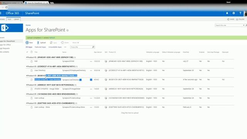Screen dimensions: 247x139
Task: Open the Office 365 app launcher grid
Action: click(1, 13)
